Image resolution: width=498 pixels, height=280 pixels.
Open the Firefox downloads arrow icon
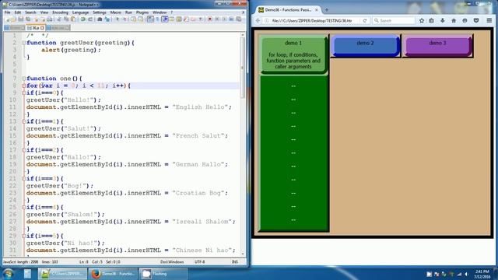[443, 21]
